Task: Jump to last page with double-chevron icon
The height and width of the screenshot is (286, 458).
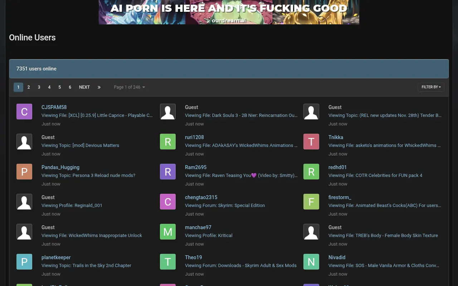Action: point(99,87)
